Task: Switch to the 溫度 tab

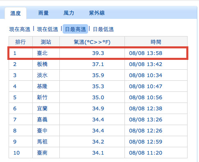Action: [x=16, y=13]
